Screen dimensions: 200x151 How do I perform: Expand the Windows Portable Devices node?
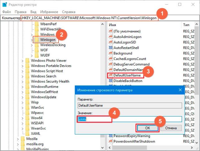tap(22, 66)
